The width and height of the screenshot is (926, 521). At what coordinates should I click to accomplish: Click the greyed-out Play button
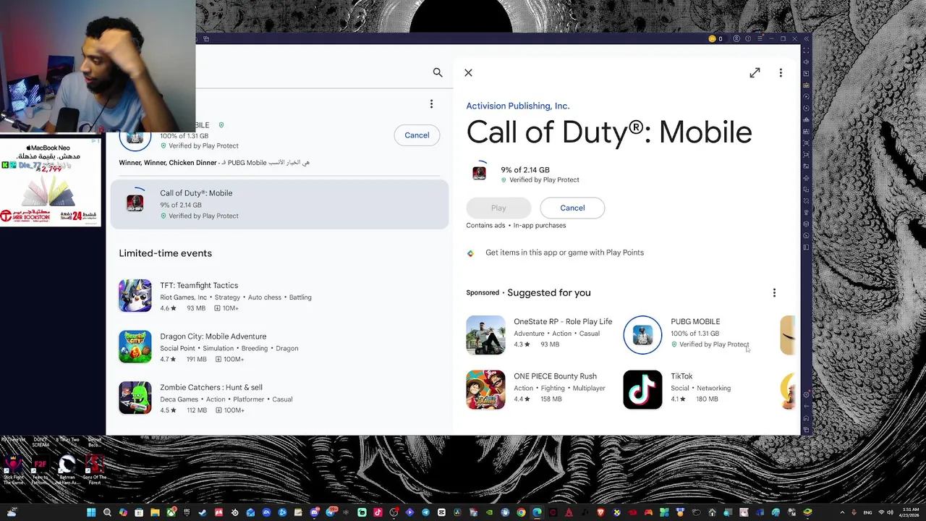click(498, 208)
